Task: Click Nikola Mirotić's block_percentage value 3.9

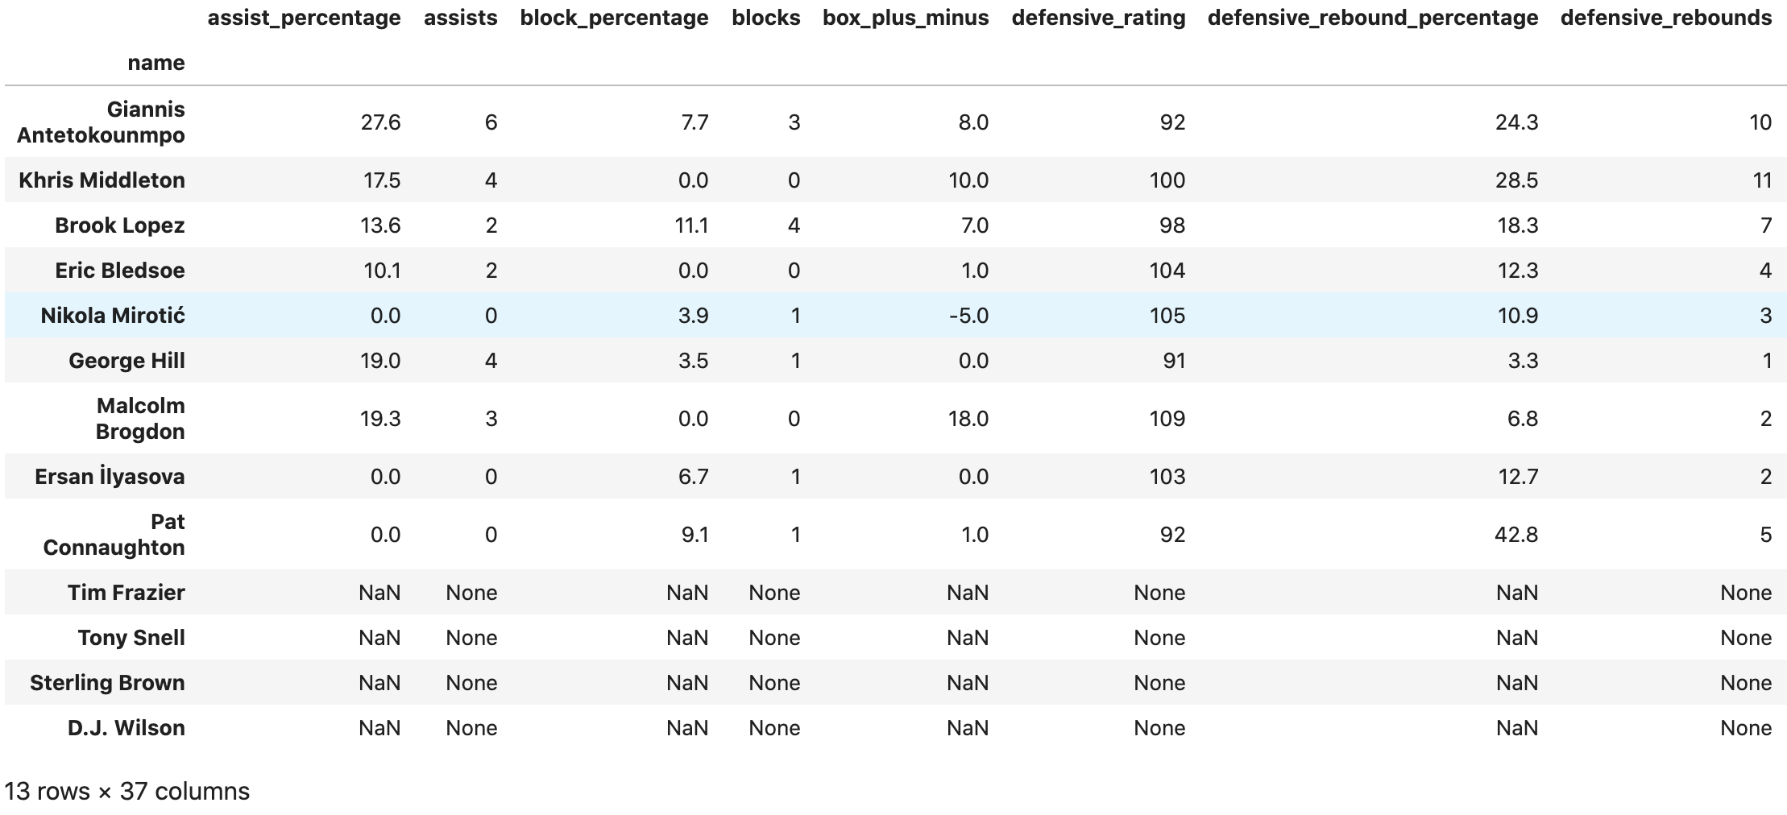Action: pos(694,316)
